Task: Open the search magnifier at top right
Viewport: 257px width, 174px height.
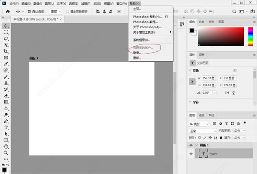Action: [x=234, y=12]
